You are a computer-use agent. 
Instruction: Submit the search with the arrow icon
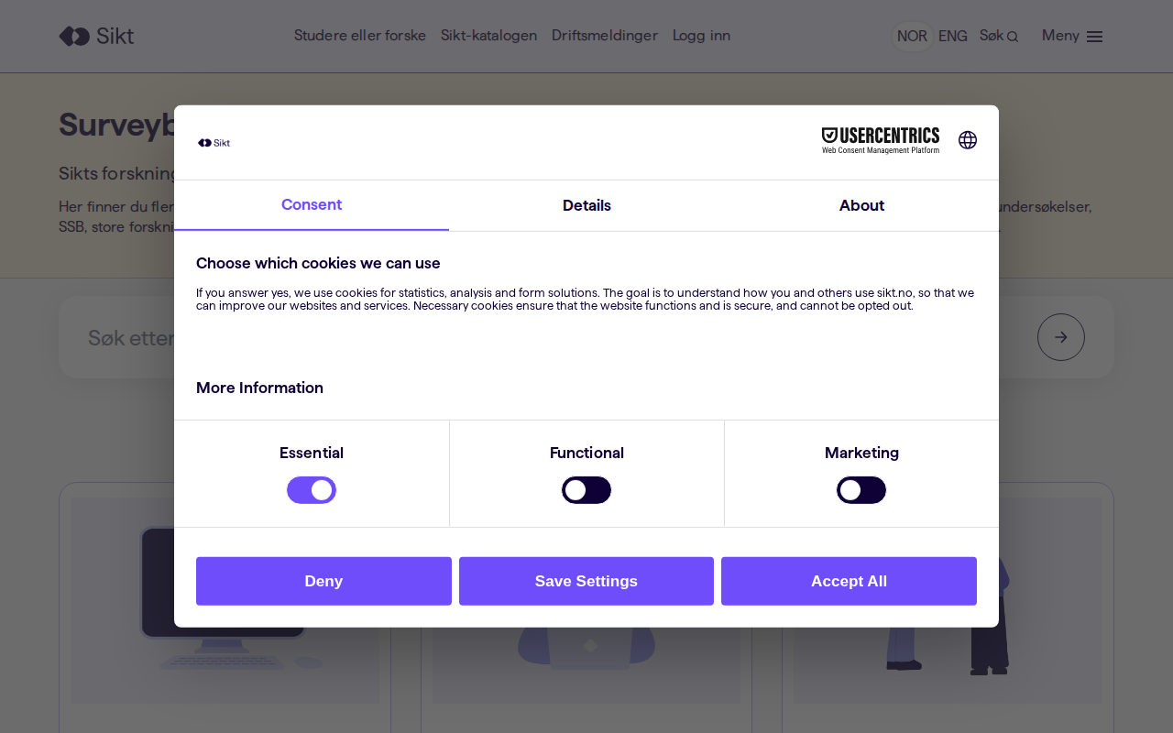click(1060, 336)
